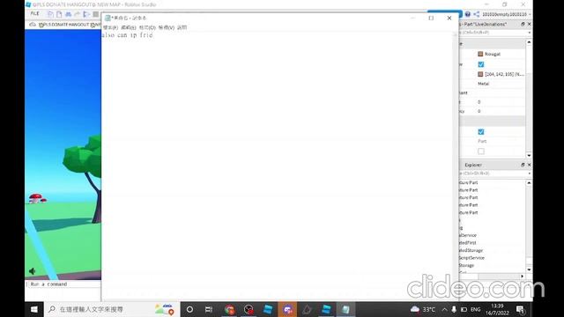Click the 33°C weather widget on the taskbar
The width and height of the screenshot is (564, 317).
[423, 309]
